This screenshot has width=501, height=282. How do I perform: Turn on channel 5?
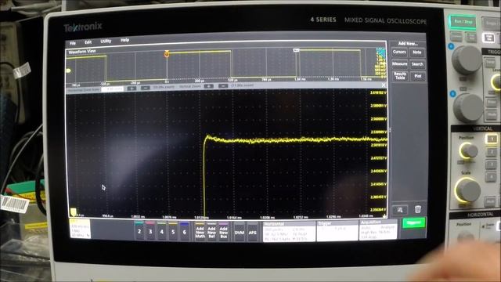click(x=173, y=231)
